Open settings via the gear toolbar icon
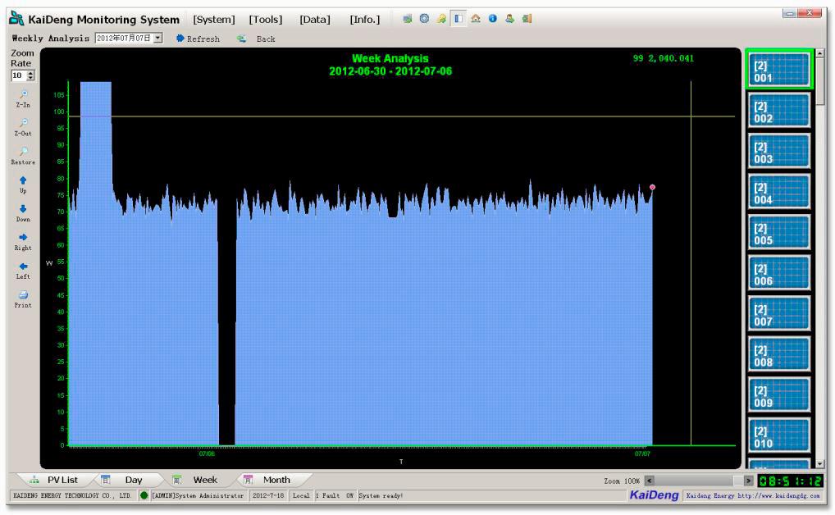The image size is (835, 515). click(424, 19)
